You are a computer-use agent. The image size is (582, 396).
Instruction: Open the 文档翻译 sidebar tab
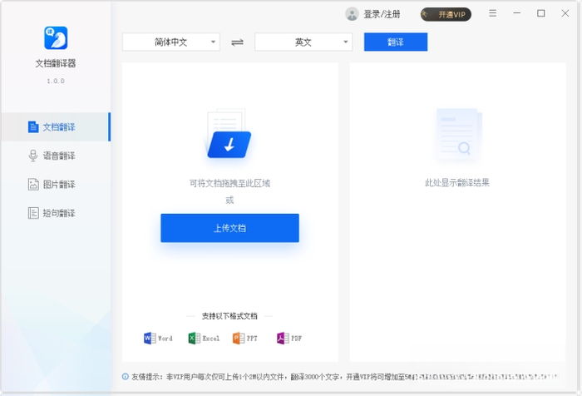pyautogui.click(x=56, y=127)
